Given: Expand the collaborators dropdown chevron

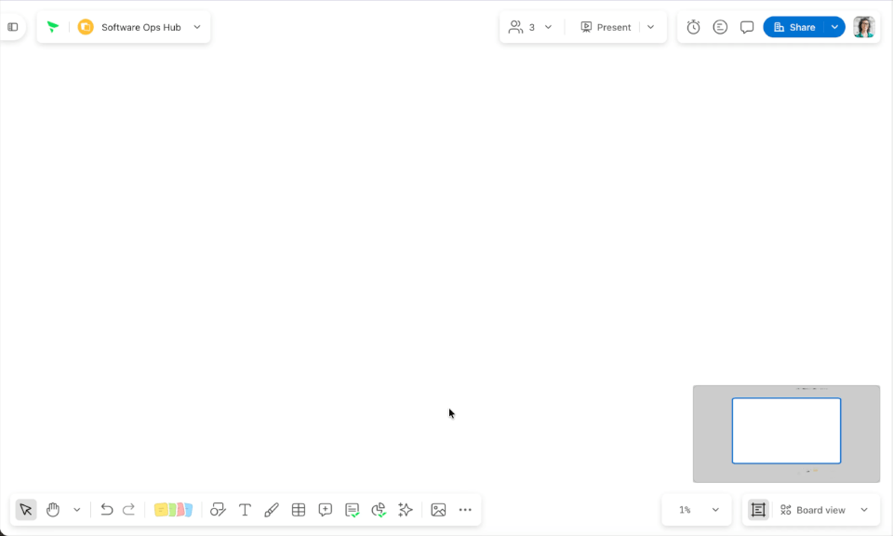Looking at the screenshot, I should click(549, 27).
